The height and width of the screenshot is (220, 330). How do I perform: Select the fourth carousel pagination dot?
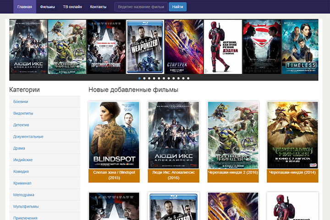pyautogui.click(x=154, y=78)
